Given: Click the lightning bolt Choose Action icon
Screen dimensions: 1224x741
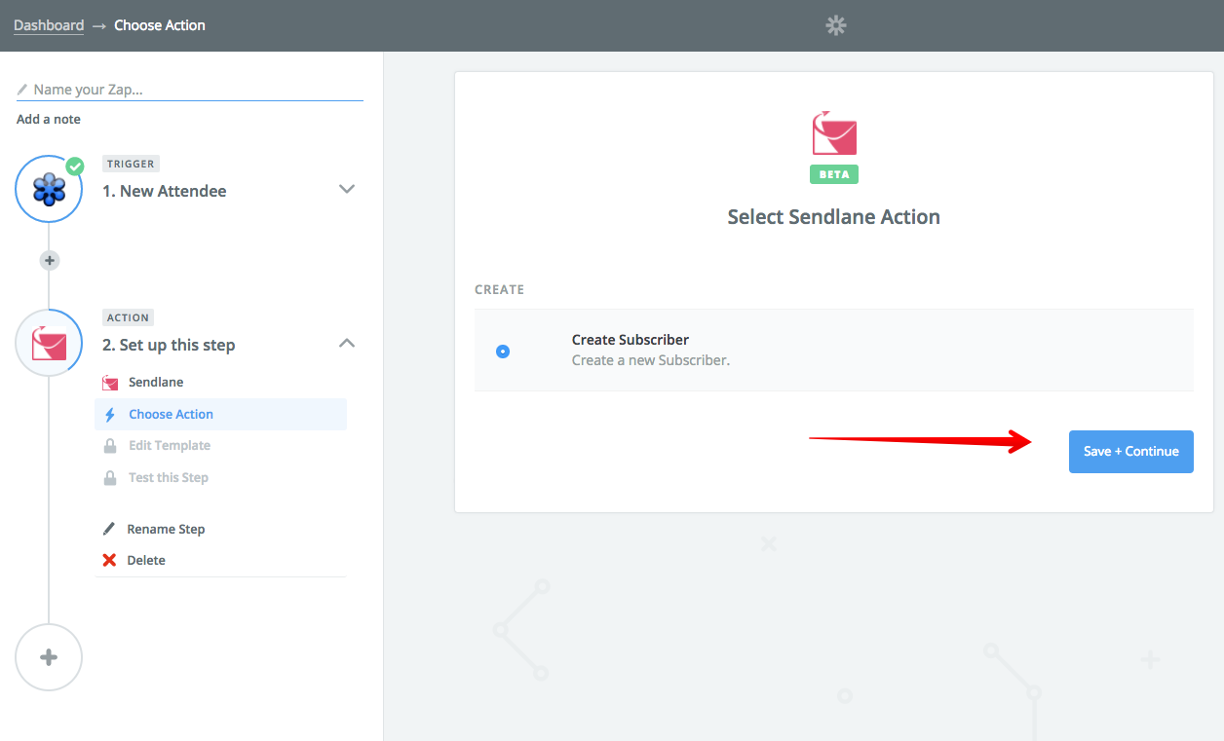Looking at the screenshot, I should 110,415.
